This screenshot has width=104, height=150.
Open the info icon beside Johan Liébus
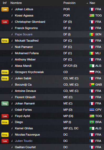12,9
